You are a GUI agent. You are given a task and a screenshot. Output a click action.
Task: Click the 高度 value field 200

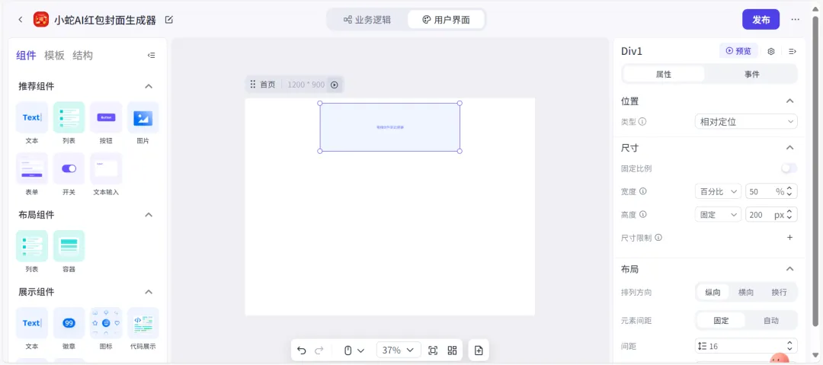(771, 214)
